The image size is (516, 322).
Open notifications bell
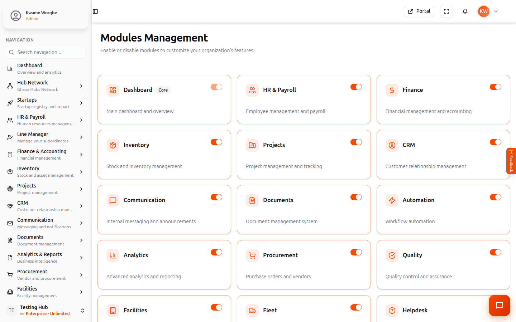pyautogui.click(x=465, y=11)
